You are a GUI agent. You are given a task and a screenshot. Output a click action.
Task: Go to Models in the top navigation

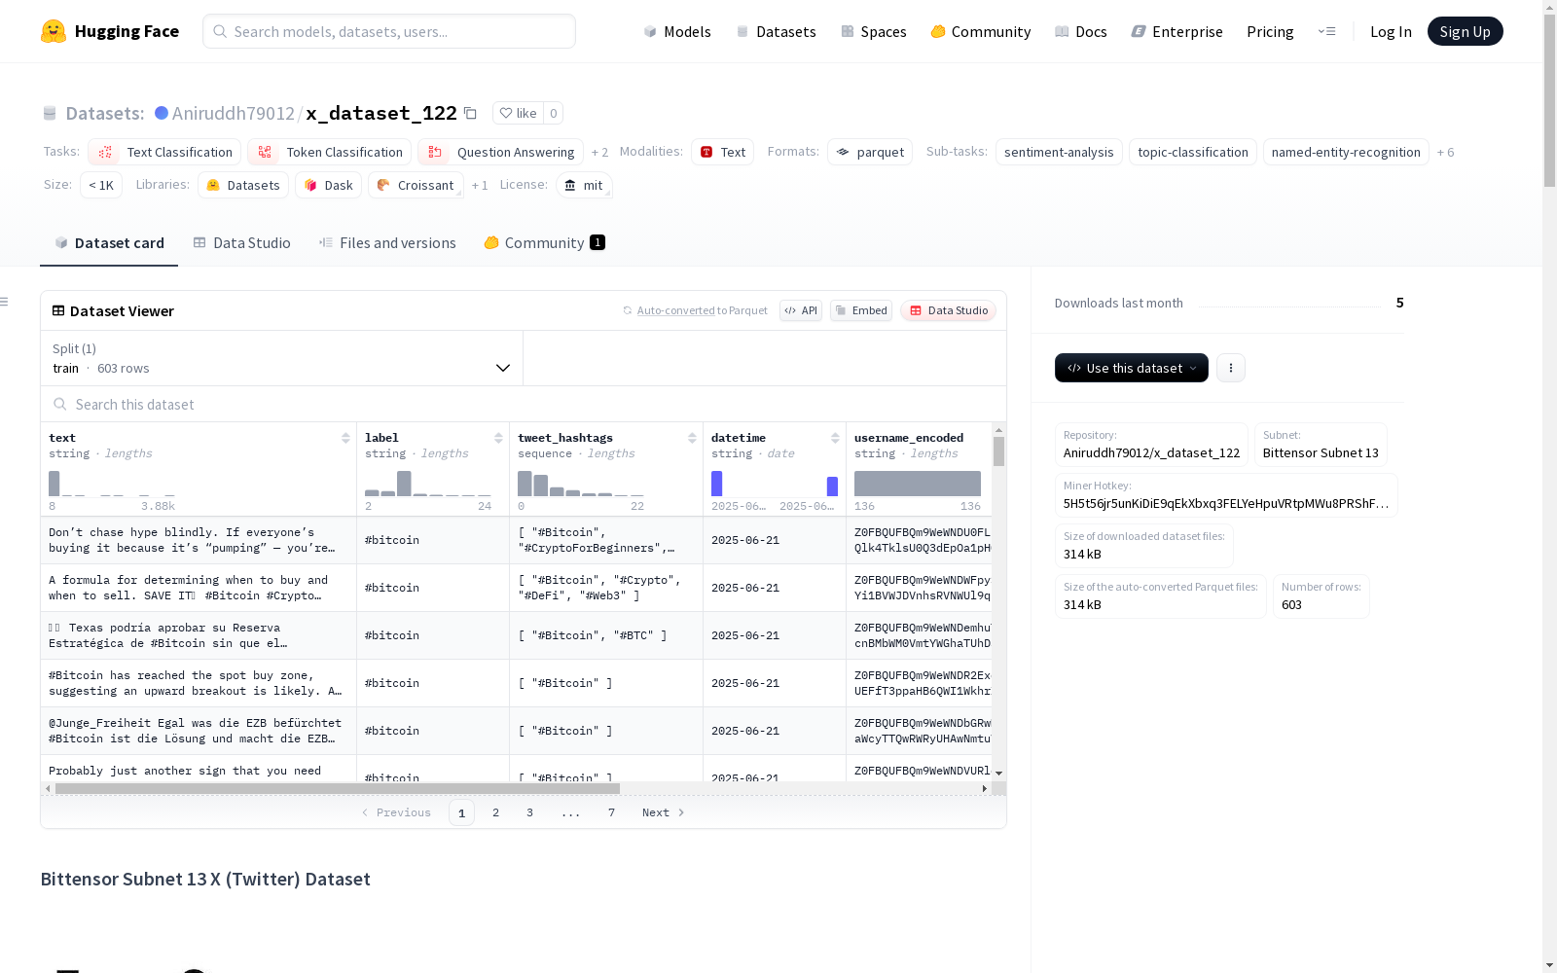(x=677, y=31)
